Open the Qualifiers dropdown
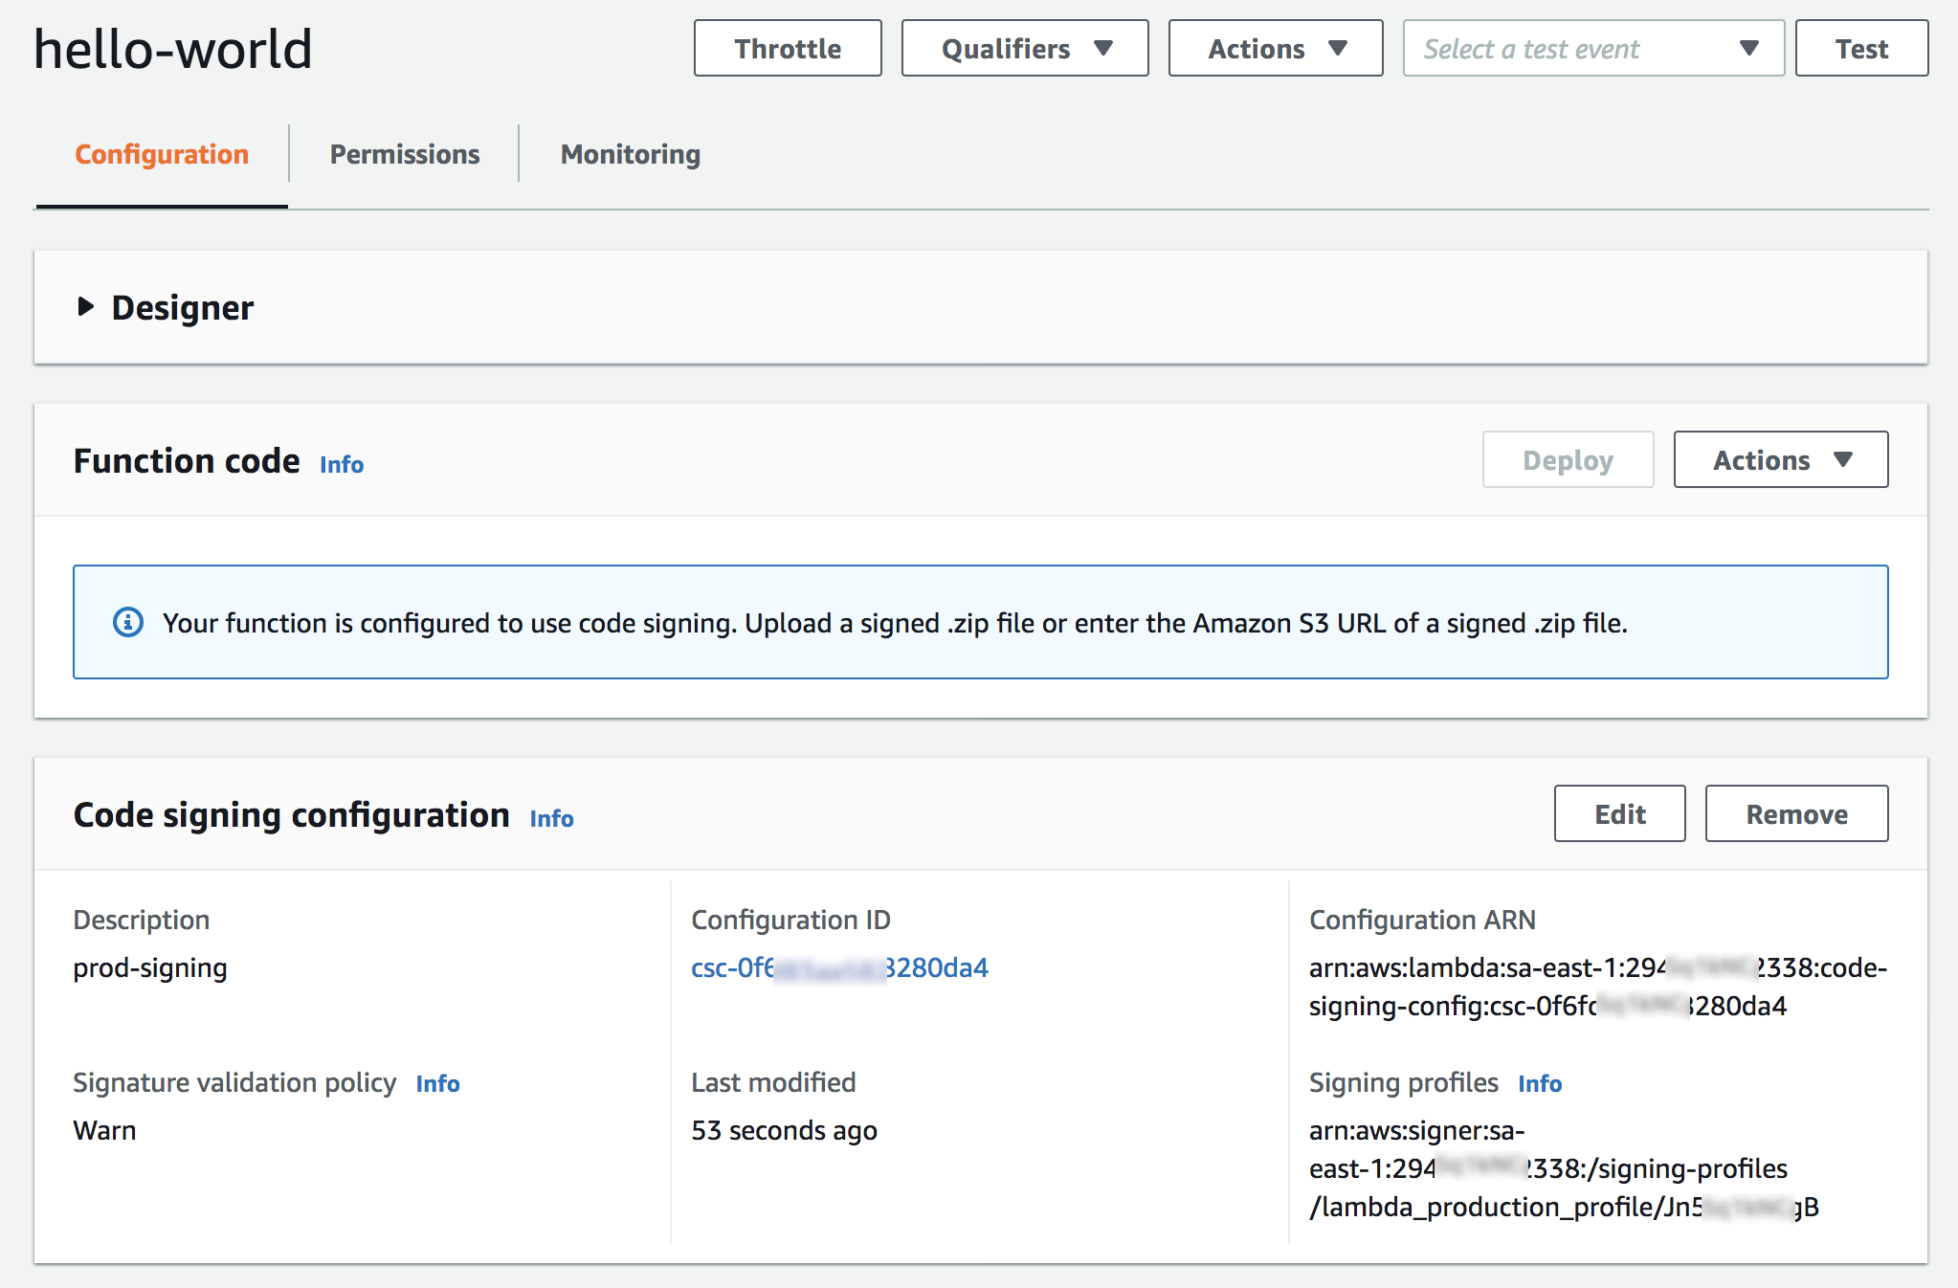The width and height of the screenshot is (1958, 1288). pyautogui.click(x=1024, y=49)
